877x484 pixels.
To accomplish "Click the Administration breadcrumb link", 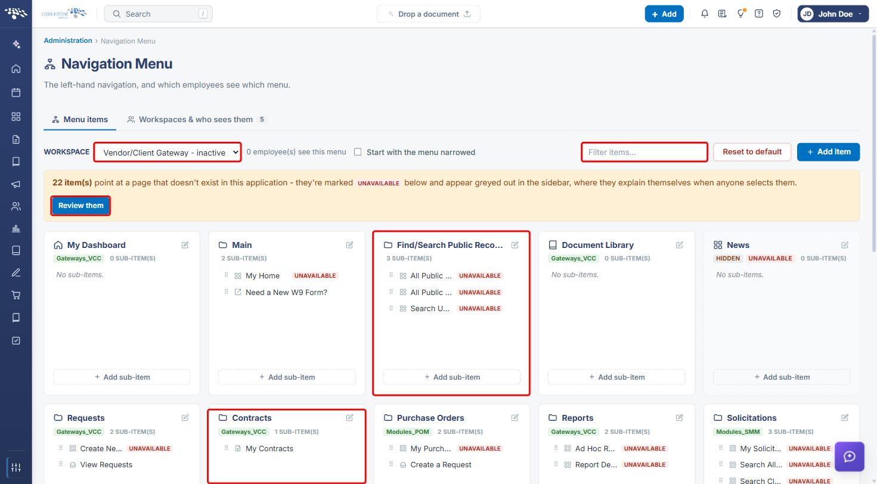I will pos(68,41).
